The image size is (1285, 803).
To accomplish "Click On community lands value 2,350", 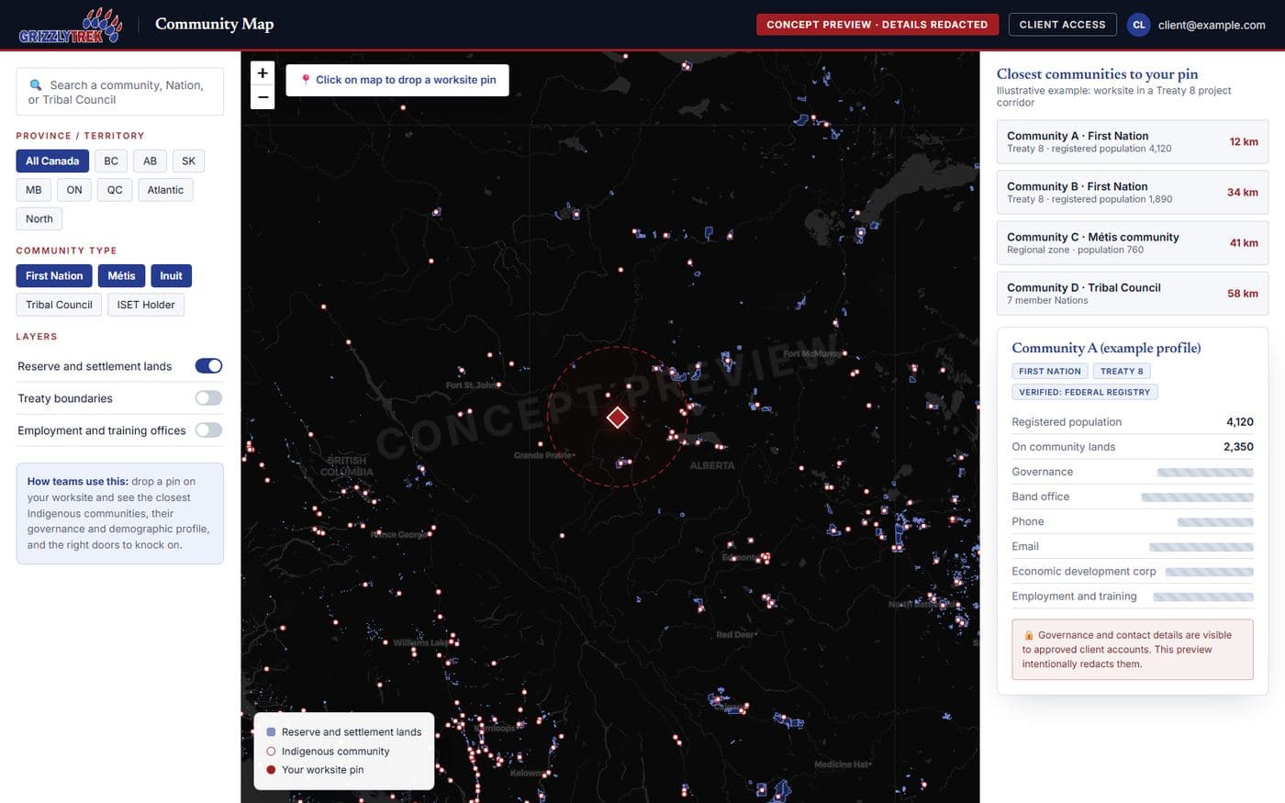I will 1238,447.
